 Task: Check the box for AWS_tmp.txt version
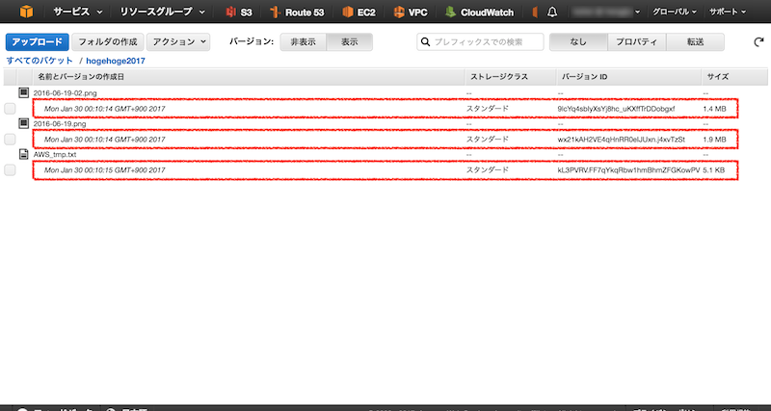click(10, 170)
